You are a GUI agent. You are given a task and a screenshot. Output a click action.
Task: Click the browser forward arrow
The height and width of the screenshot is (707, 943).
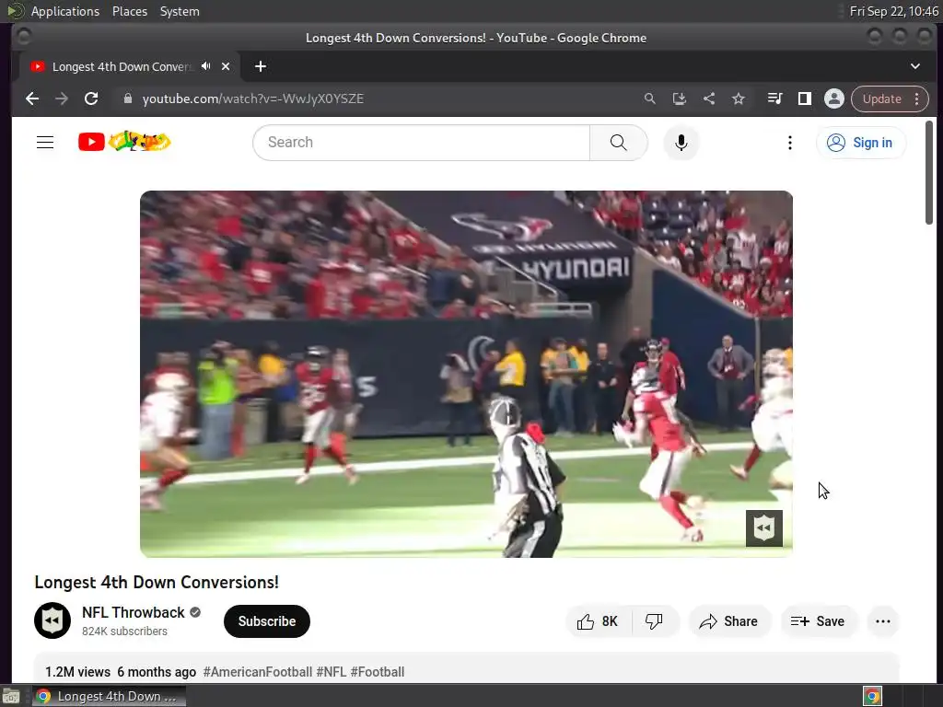(62, 99)
